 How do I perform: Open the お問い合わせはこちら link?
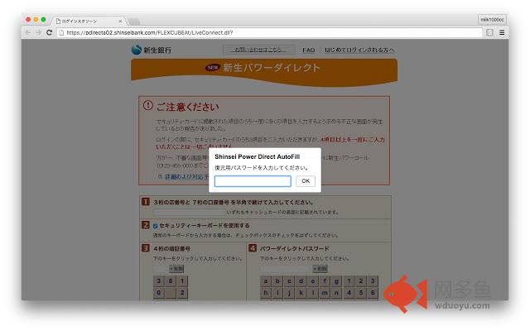tap(258, 50)
